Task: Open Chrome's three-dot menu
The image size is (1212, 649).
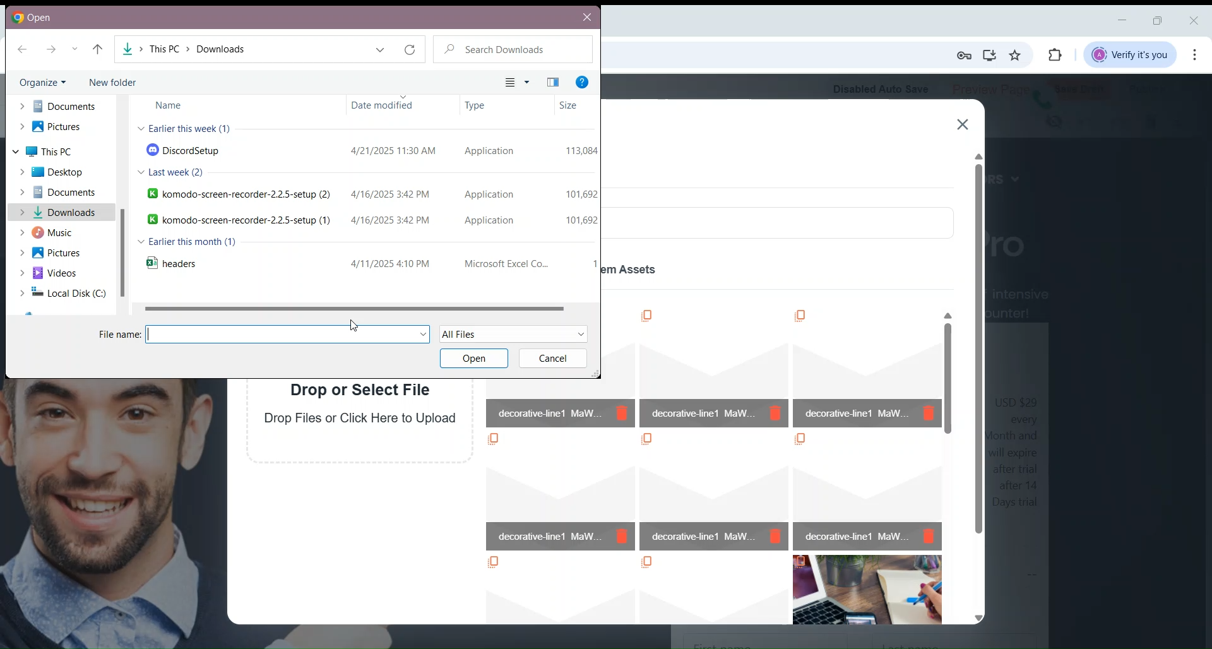Action: coord(1196,55)
